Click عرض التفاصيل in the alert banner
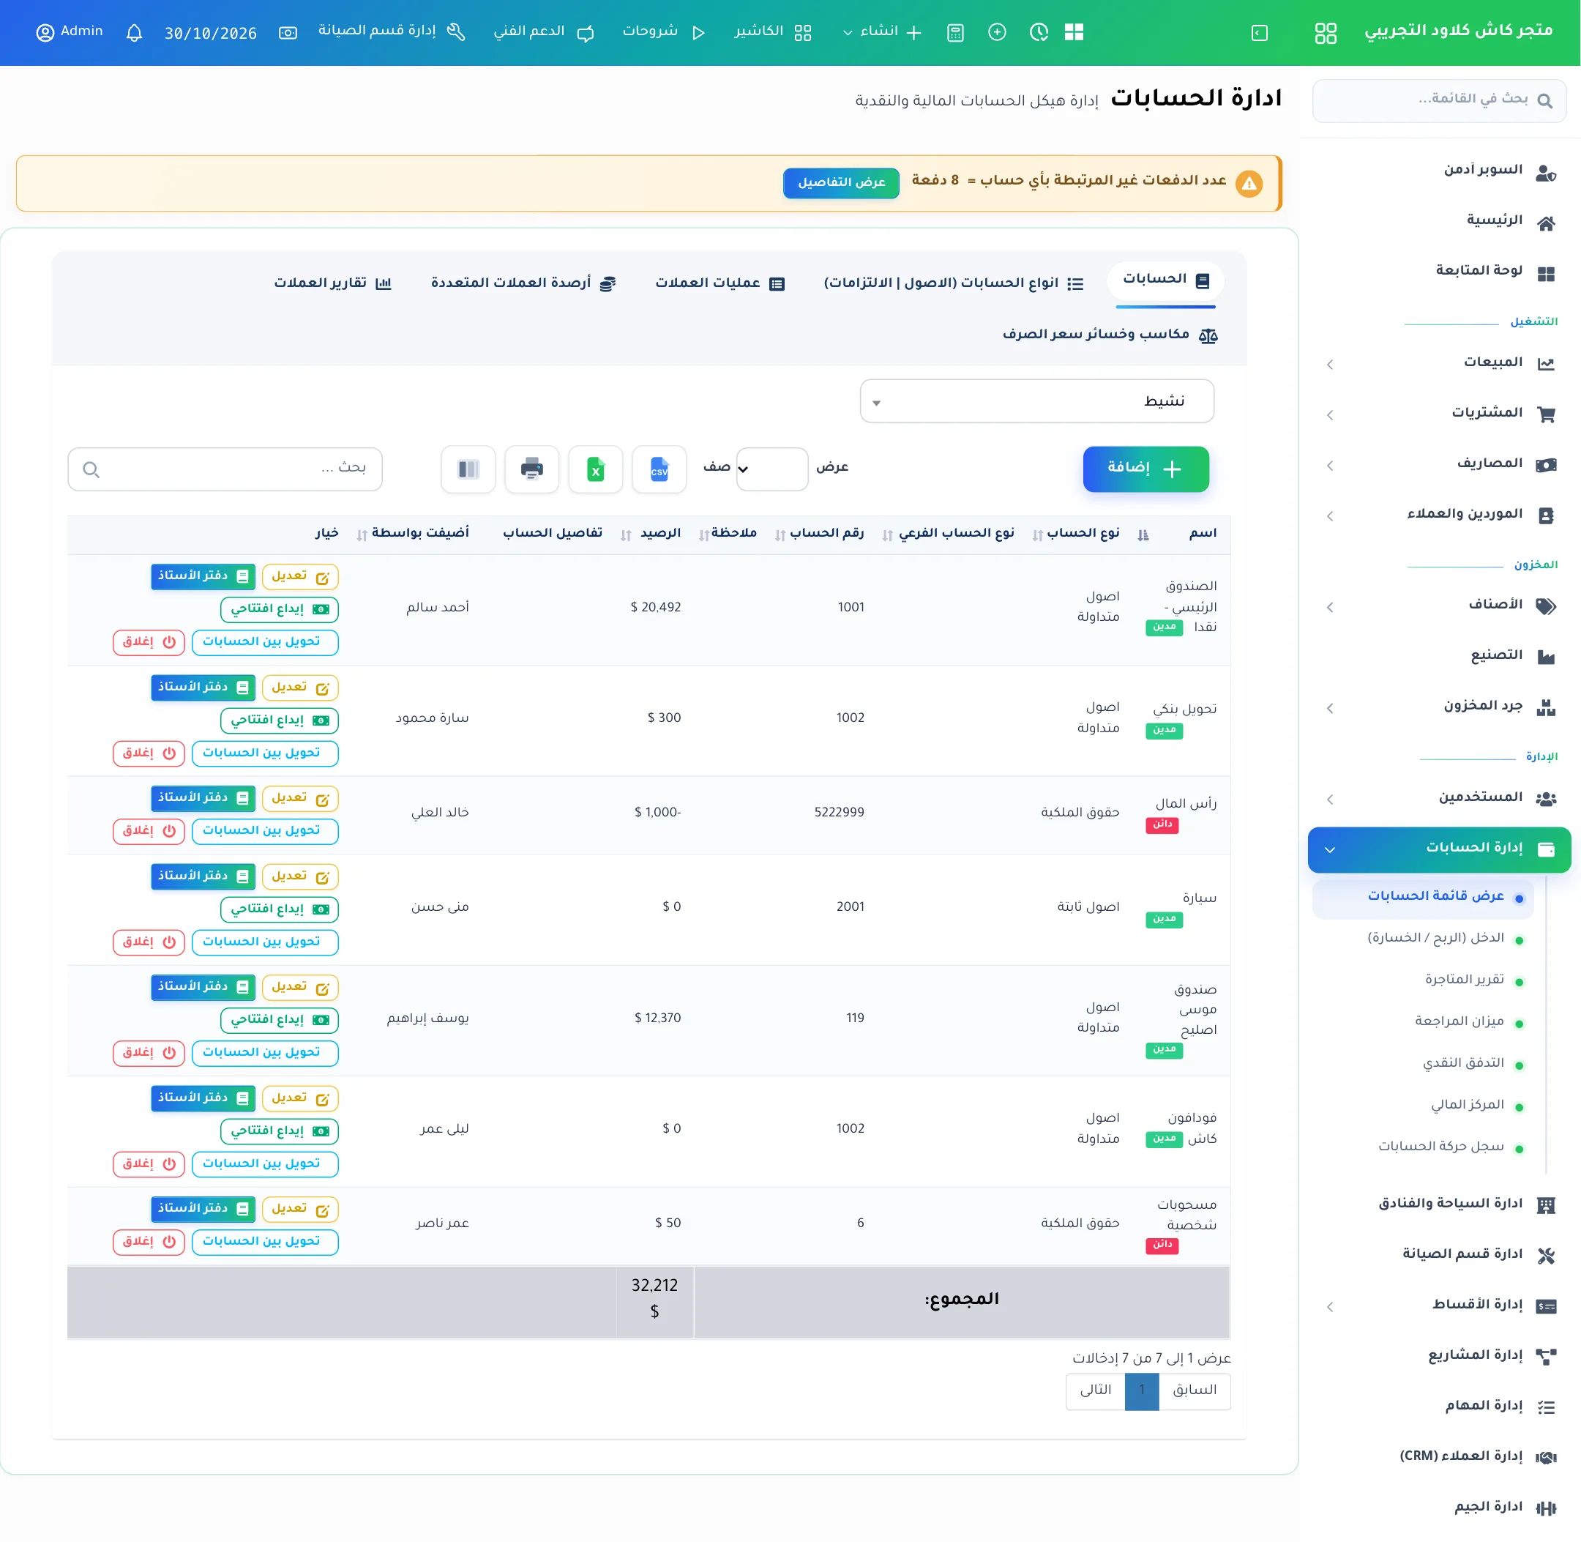Screen dimensions: 1581x1542 pyautogui.click(x=841, y=183)
